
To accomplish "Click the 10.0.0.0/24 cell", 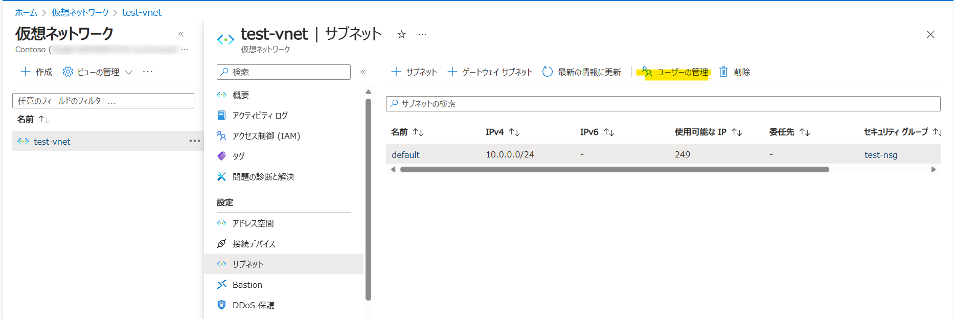I will [x=510, y=154].
